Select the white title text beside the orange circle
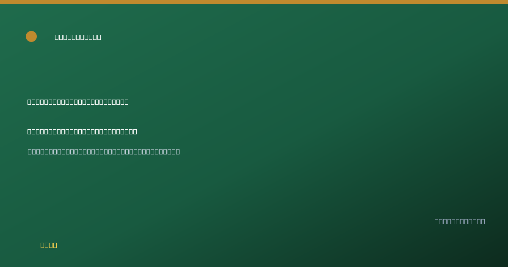Image resolution: width=508 pixels, height=267 pixels. tap(78, 37)
